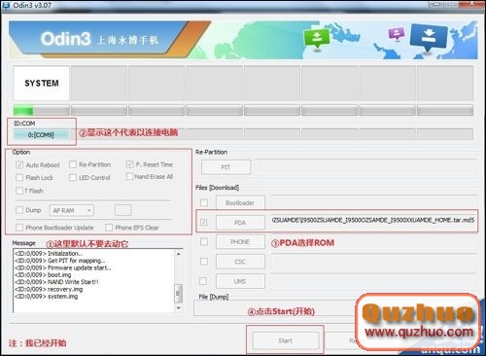Enable the Nand Erase All checkbox
This screenshot has width=486, height=356.
[130, 176]
